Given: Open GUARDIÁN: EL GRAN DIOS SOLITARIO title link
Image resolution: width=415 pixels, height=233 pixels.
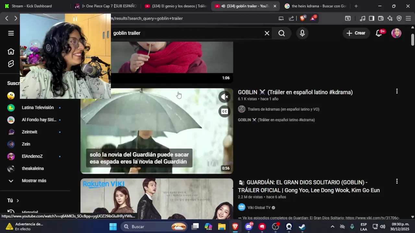Looking at the screenshot, I should pyautogui.click(x=309, y=186).
